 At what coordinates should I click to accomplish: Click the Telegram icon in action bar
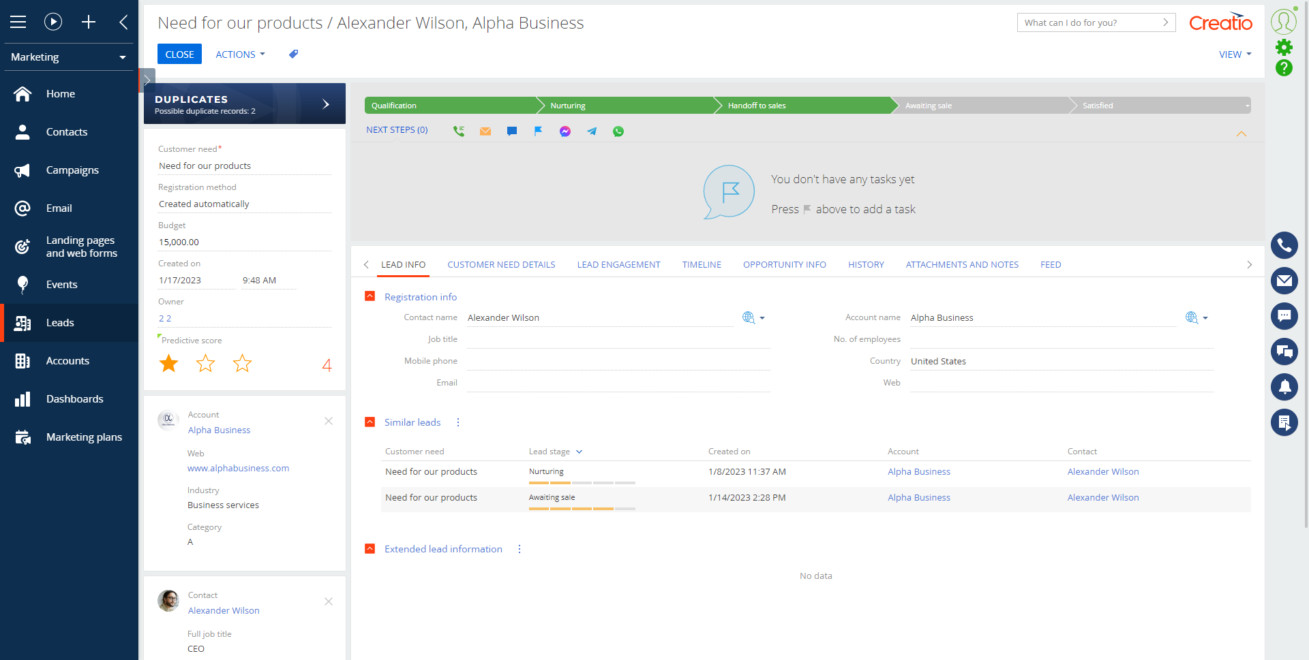coord(592,131)
